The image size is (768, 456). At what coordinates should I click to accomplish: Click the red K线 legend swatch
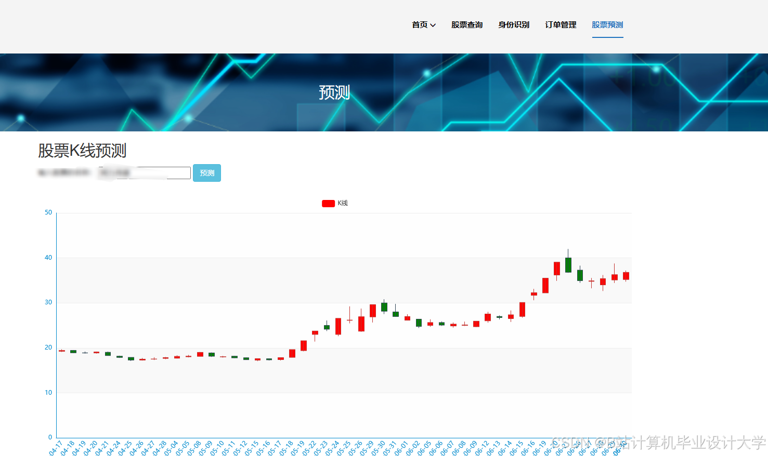(328, 203)
